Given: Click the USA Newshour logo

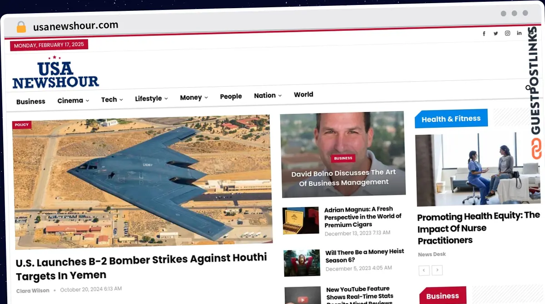Looking at the screenshot, I should pyautogui.click(x=55, y=73).
